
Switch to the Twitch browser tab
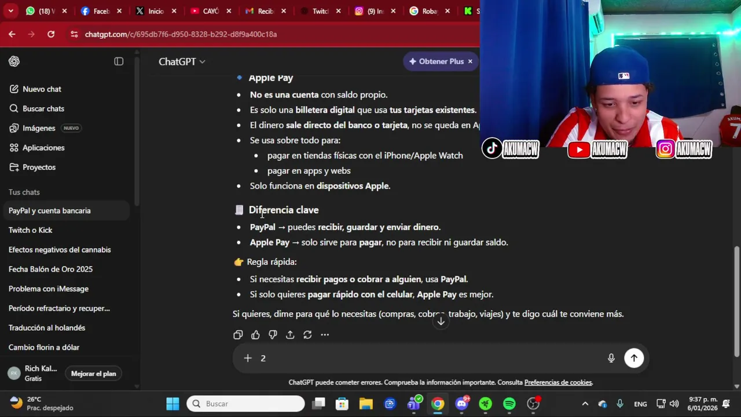(x=321, y=11)
